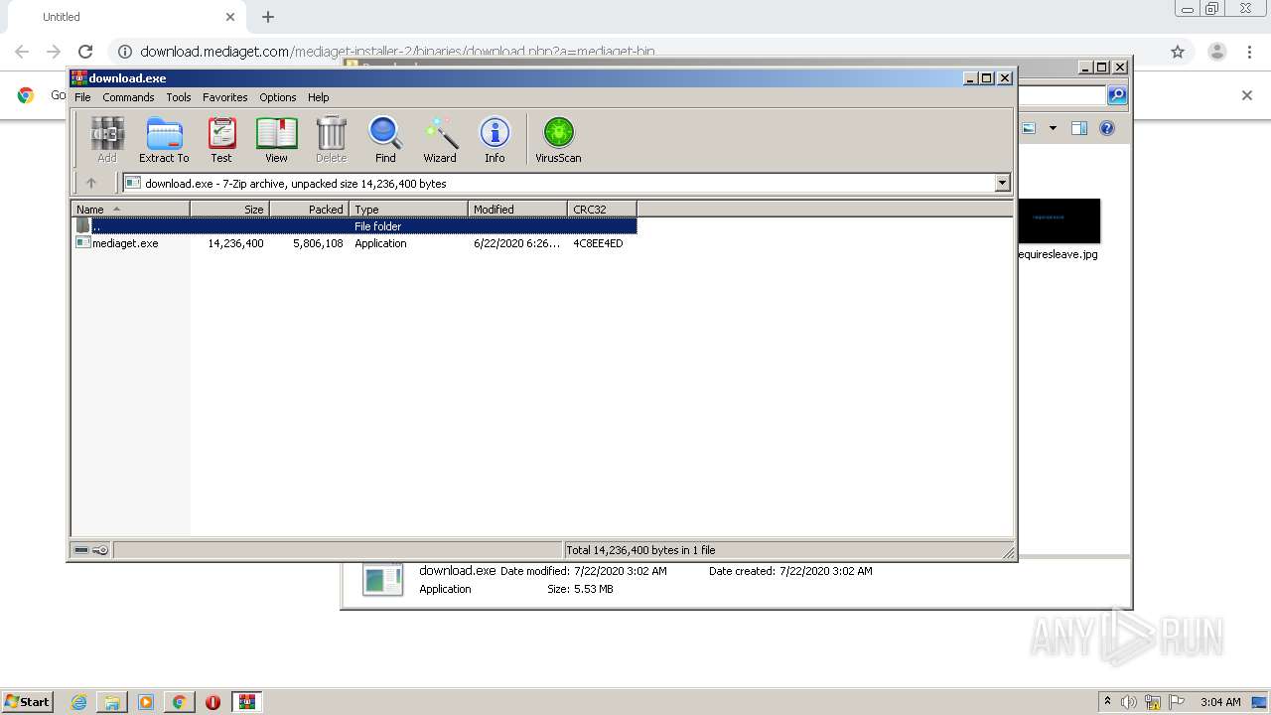Click the drive icon in WinRAR status bar
This screenshot has height=715, width=1271.
(81, 549)
